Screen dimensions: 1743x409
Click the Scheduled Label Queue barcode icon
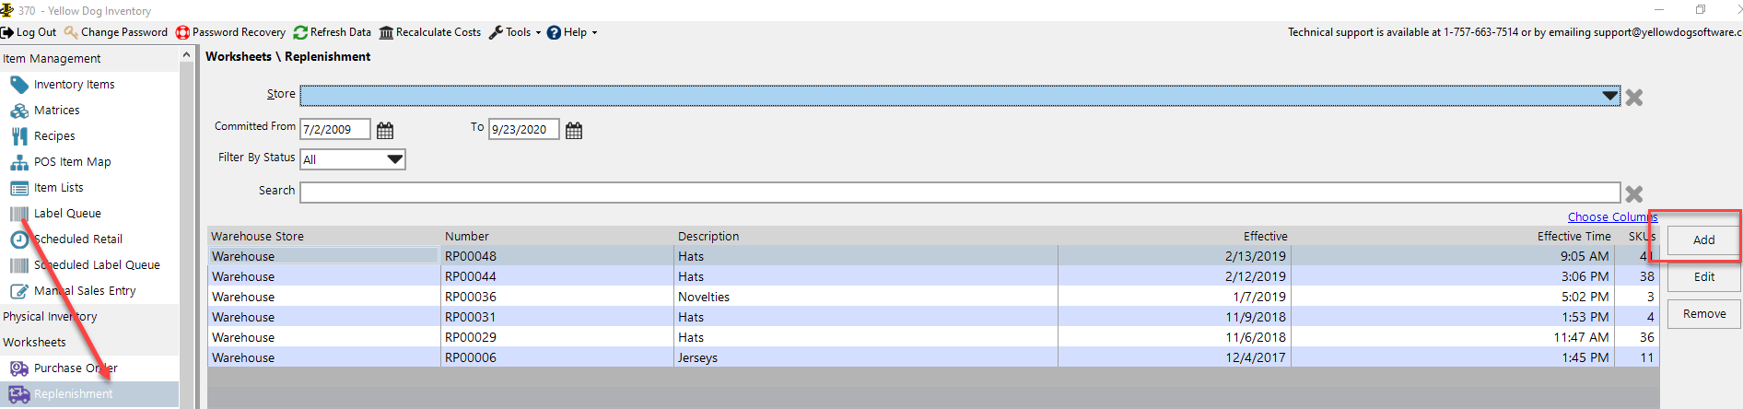(x=19, y=265)
